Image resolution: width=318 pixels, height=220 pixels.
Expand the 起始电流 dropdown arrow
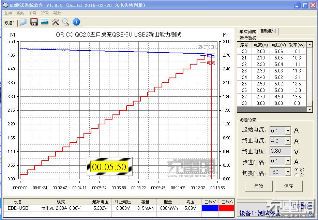click(288, 131)
